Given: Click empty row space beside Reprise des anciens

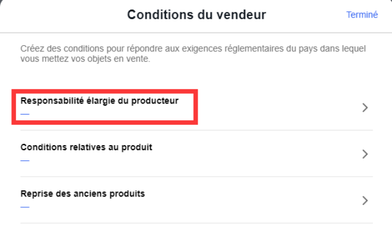Looking at the screenshot, I should tap(255, 200).
